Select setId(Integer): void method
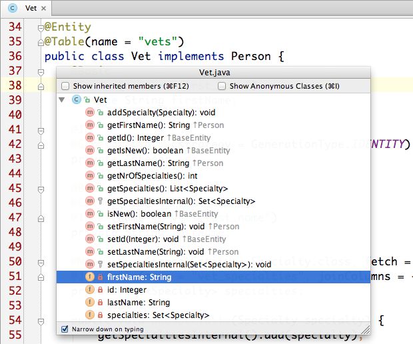Viewport: 413px width, 344px height. (213, 239)
